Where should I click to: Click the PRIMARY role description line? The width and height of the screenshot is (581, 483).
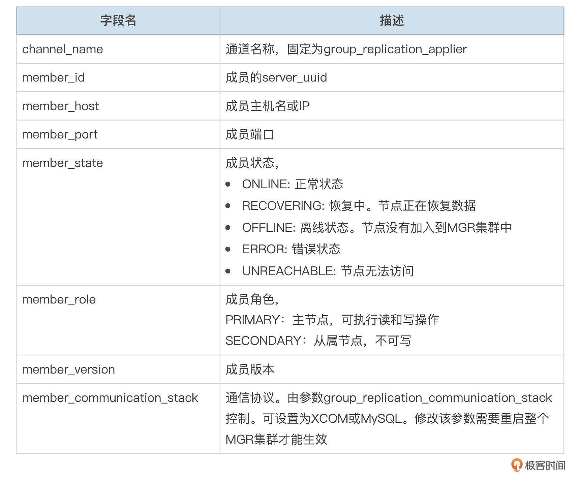(332, 320)
